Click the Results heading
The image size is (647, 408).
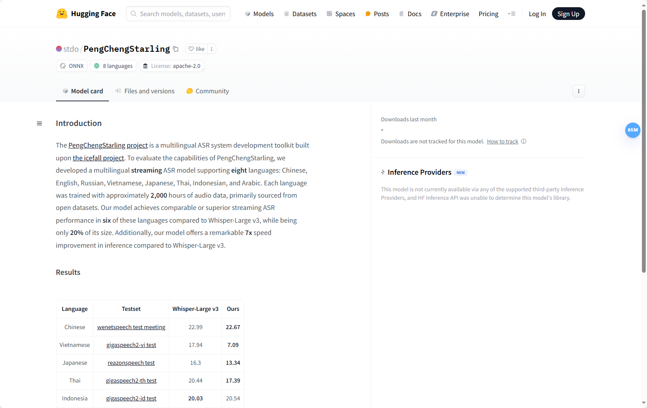coord(68,272)
